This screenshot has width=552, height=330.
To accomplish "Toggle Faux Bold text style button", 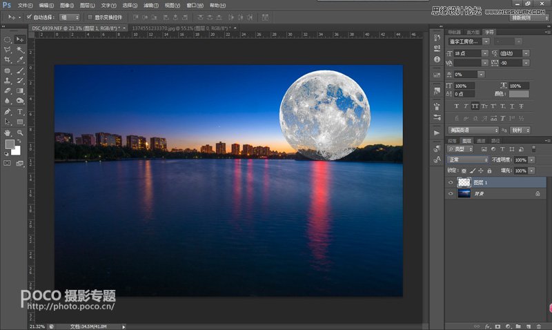I will [457, 106].
